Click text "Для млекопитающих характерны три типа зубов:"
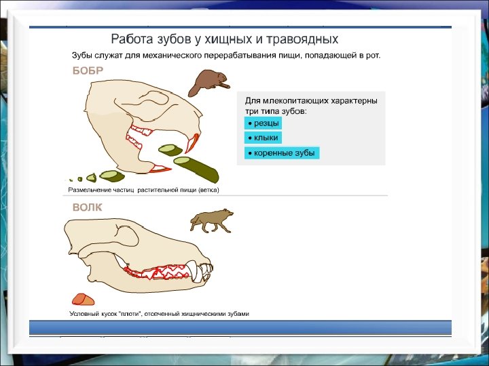Screen dimensions: 489x366 point(311,106)
